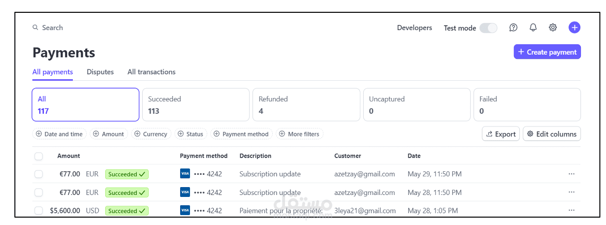Viewport: 606px width, 225px height.
Task: Open more options for May 29 payment
Action: pos(571,174)
